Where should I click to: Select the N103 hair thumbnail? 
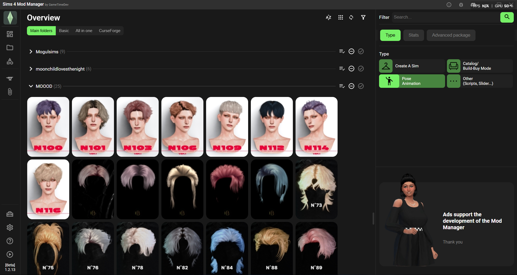(138, 127)
